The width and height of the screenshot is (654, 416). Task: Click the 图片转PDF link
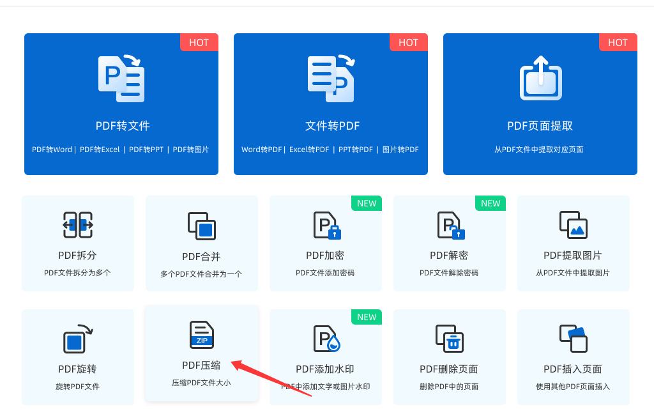point(400,150)
